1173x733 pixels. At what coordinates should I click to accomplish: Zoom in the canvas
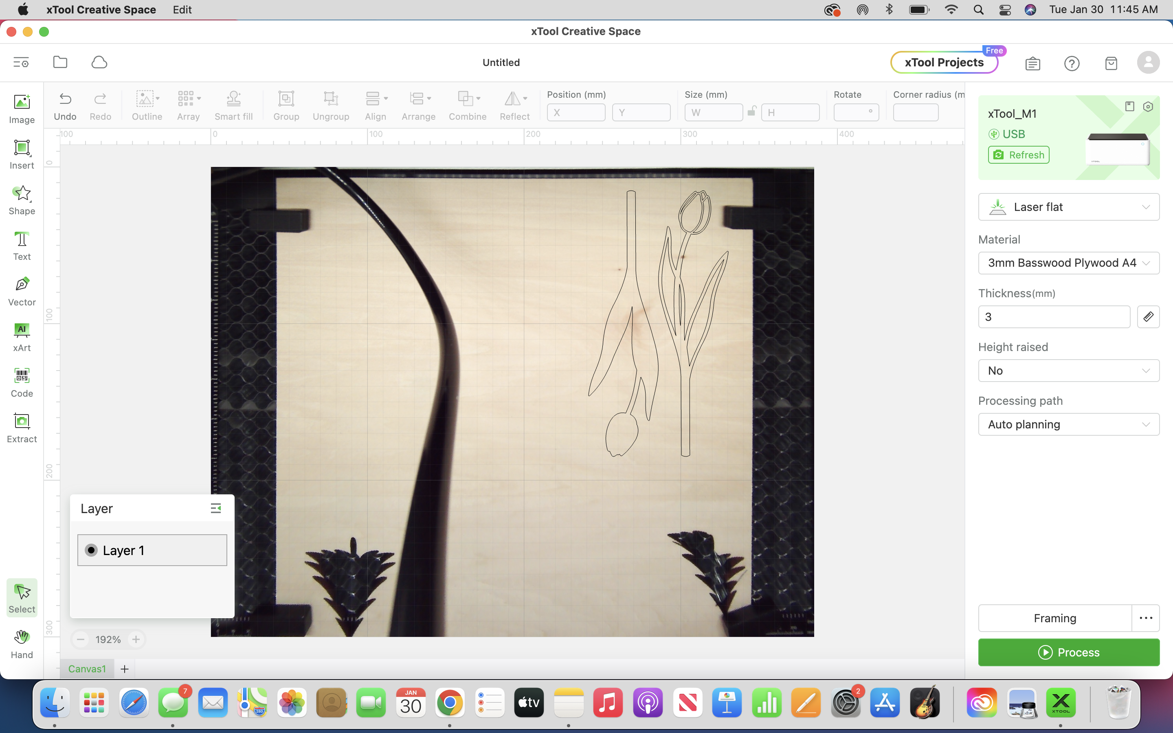coord(136,639)
